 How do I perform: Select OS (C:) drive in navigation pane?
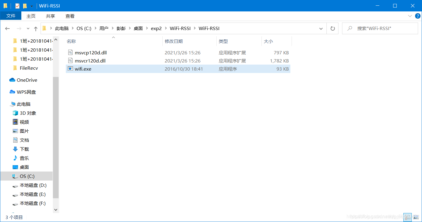click(x=26, y=176)
